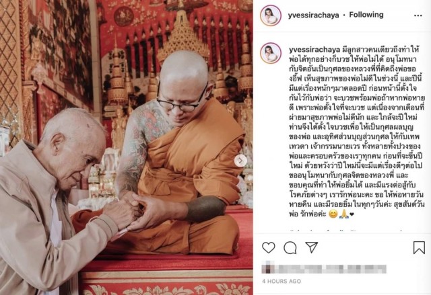
Task: Open profile picture in the post header
Action: click(271, 15)
